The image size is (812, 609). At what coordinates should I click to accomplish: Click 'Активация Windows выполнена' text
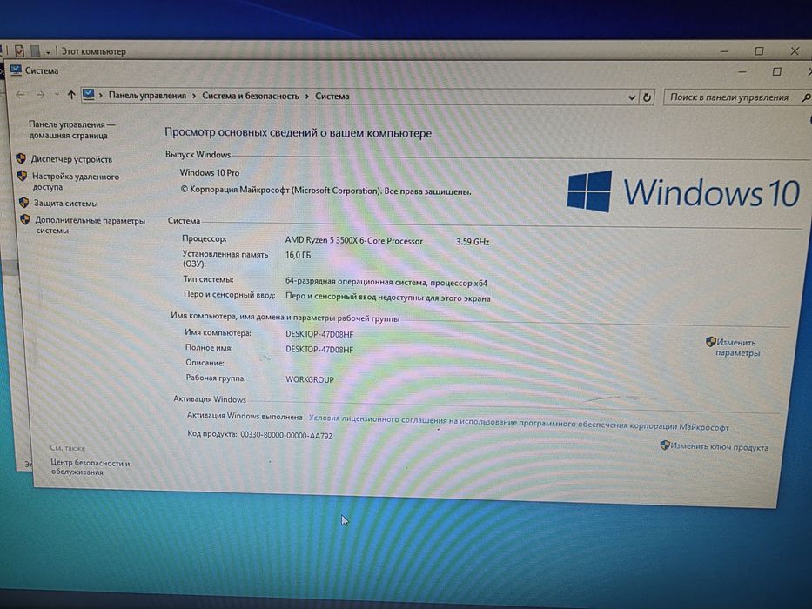245,416
